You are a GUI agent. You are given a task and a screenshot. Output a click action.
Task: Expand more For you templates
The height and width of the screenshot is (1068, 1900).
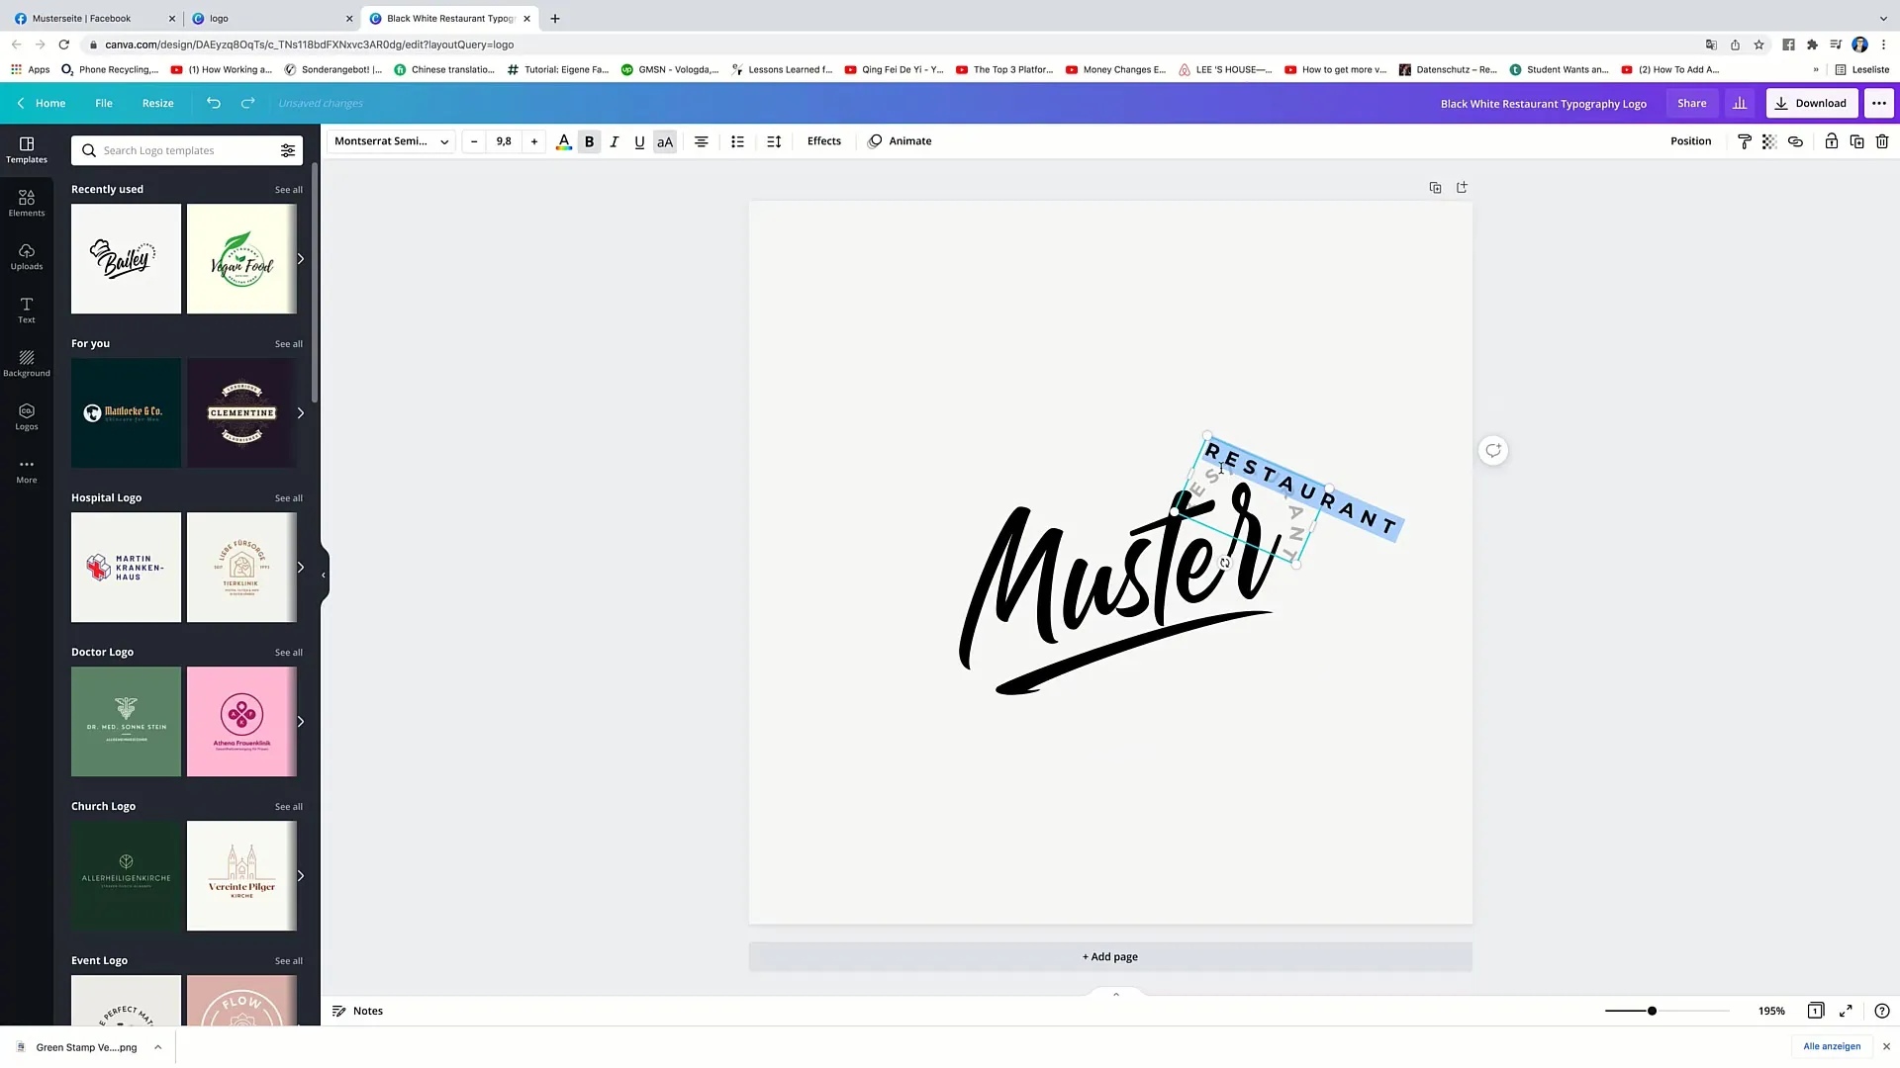pyautogui.click(x=301, y=413)
